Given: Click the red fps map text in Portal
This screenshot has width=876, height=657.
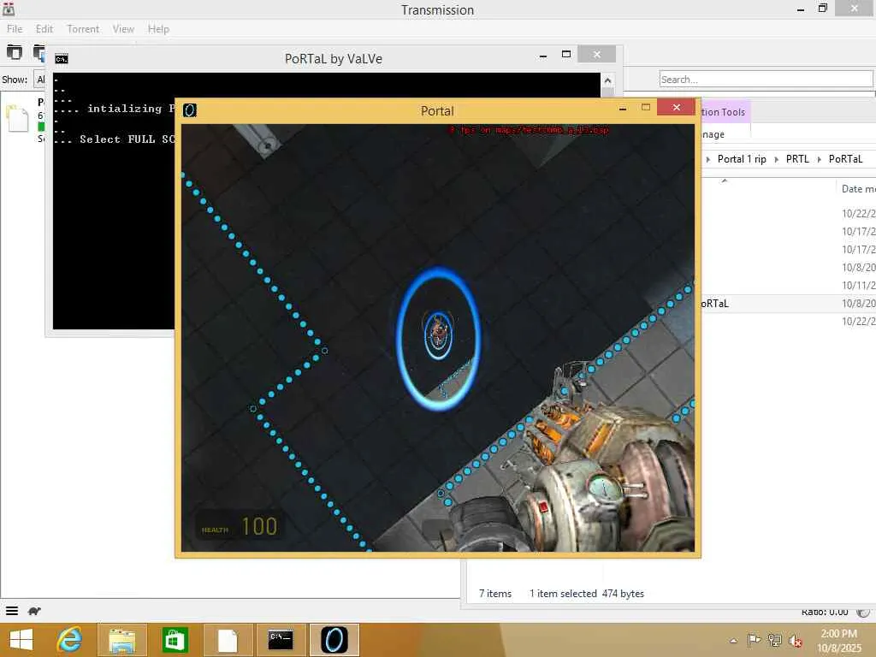Looking at the screenshot, I should 529,130.
